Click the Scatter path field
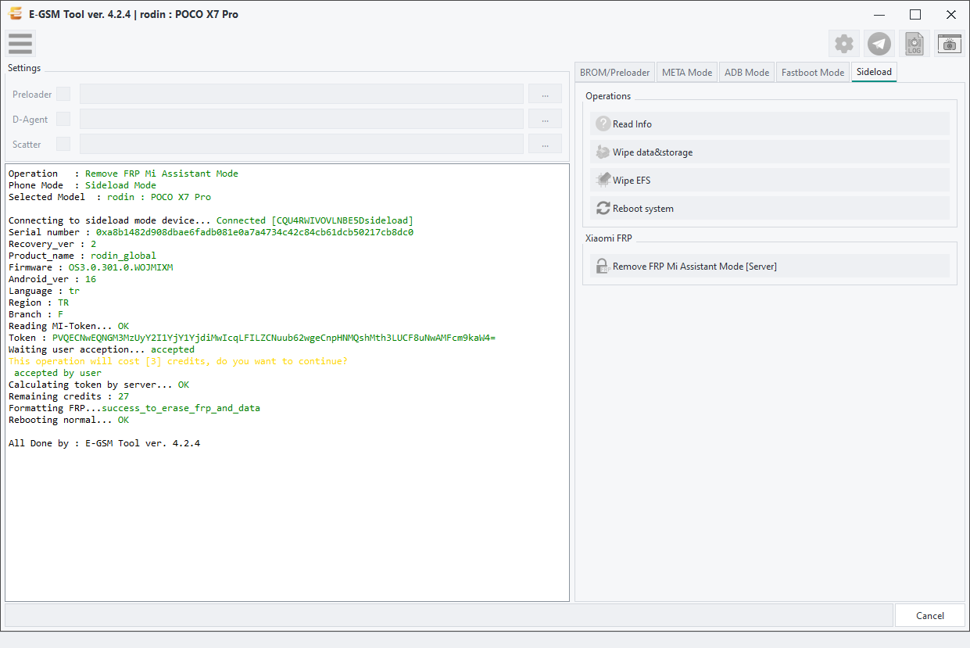Image resolution: width=970 pixels, height=648 pixels. coord(302,144)
